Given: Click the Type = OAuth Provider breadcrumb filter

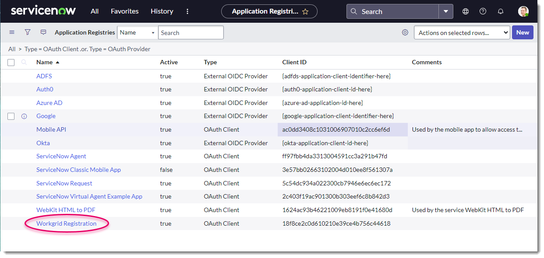Looking at the screenshot, I should point(120,49).
